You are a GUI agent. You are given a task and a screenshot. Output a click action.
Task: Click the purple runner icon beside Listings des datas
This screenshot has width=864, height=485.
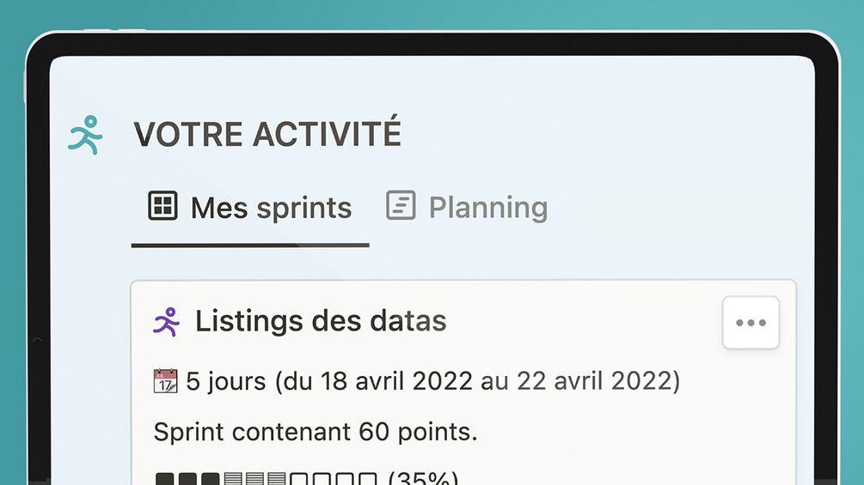point(167,322)
